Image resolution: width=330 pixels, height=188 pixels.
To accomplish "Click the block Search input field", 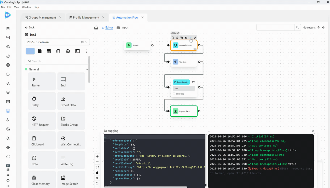I will tap(57, 61).
